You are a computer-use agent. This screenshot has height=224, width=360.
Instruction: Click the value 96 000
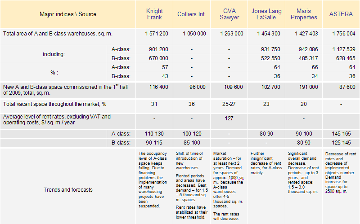pos(198,87)
